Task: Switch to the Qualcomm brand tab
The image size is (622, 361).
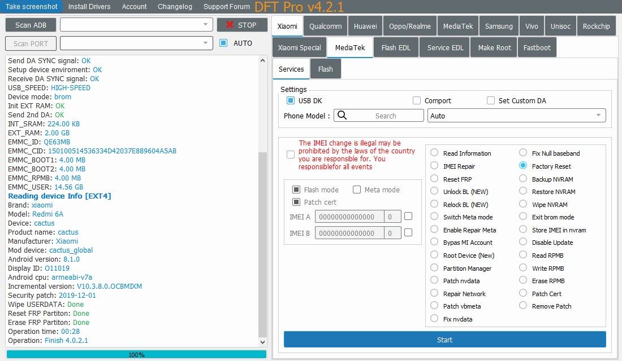Action: [325, 26]
